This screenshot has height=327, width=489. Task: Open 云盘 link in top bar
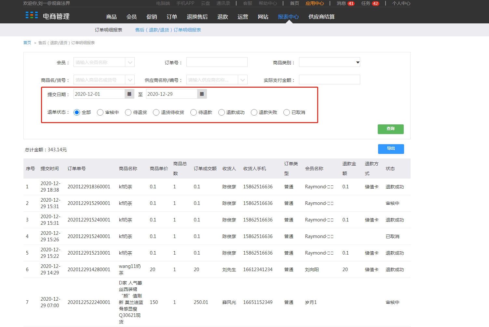point(205,3)
